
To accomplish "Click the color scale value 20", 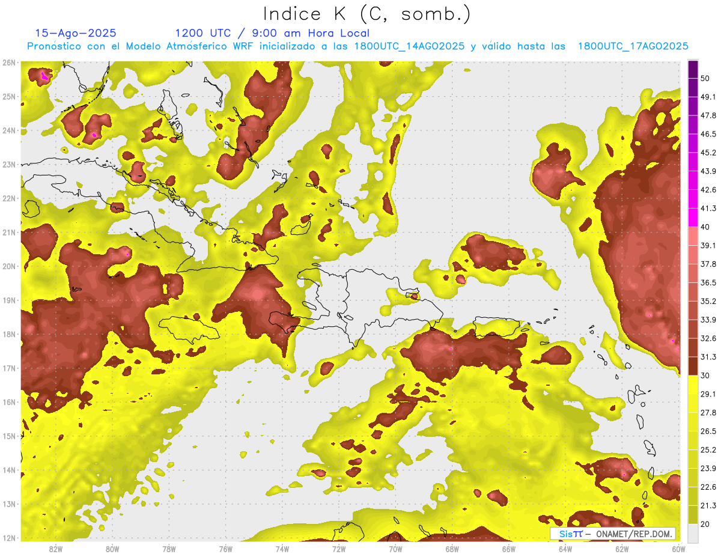I will coord(705,524).
